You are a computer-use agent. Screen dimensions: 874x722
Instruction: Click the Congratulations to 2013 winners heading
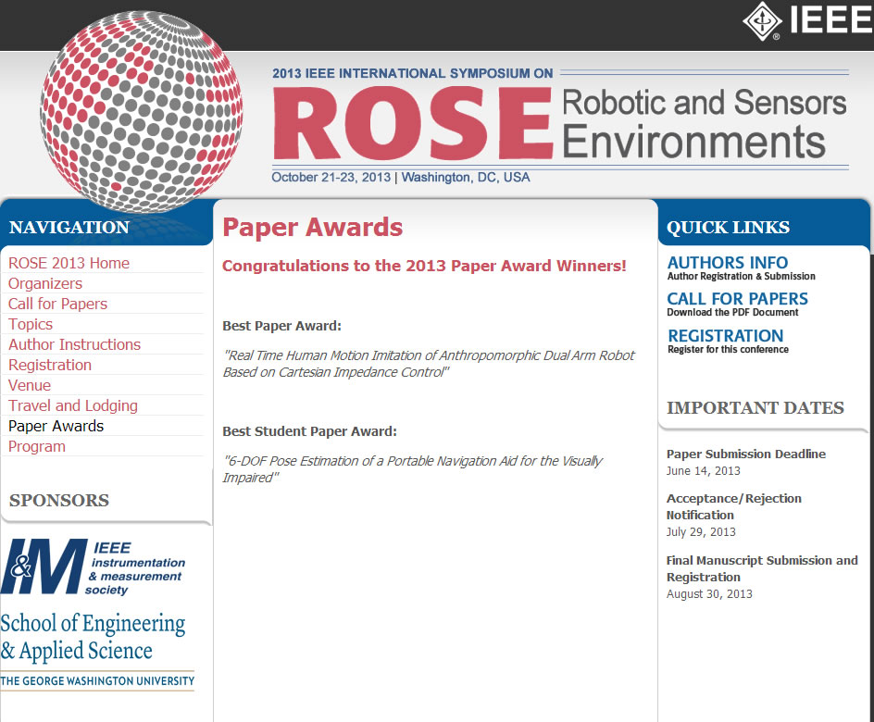424,266
